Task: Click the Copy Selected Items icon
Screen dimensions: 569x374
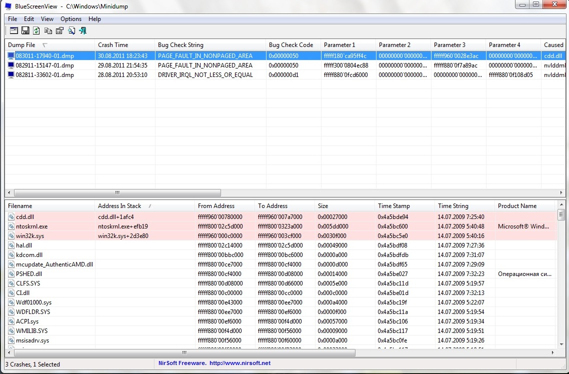Action: click(48, 31)
